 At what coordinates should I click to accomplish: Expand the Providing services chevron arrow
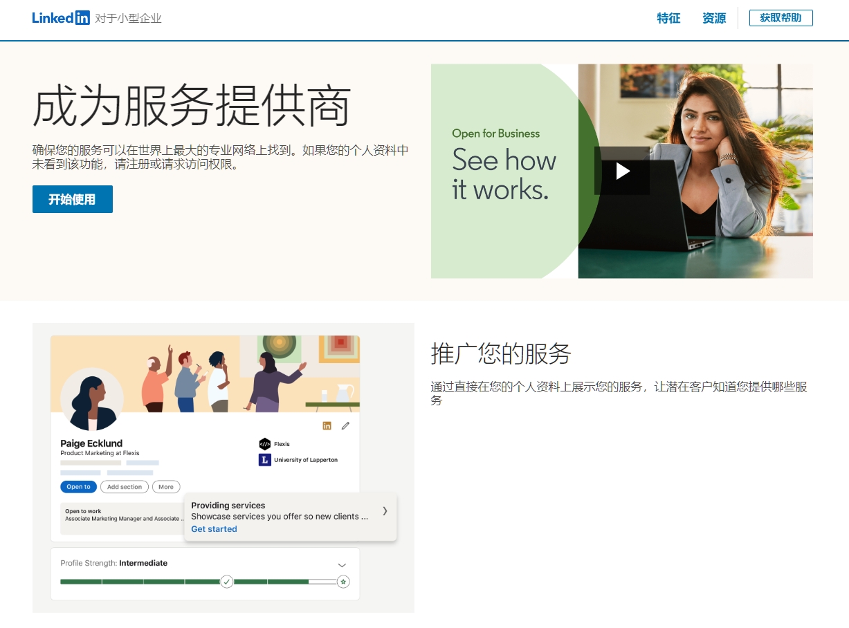click(385, 511)
